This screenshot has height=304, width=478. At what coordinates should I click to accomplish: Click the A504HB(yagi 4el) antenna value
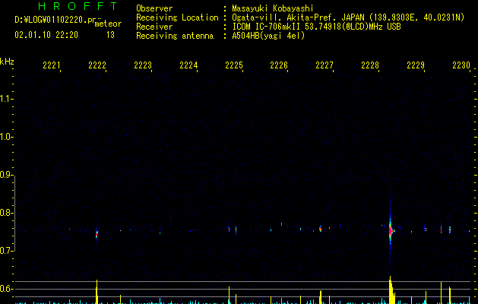[268, 36]
